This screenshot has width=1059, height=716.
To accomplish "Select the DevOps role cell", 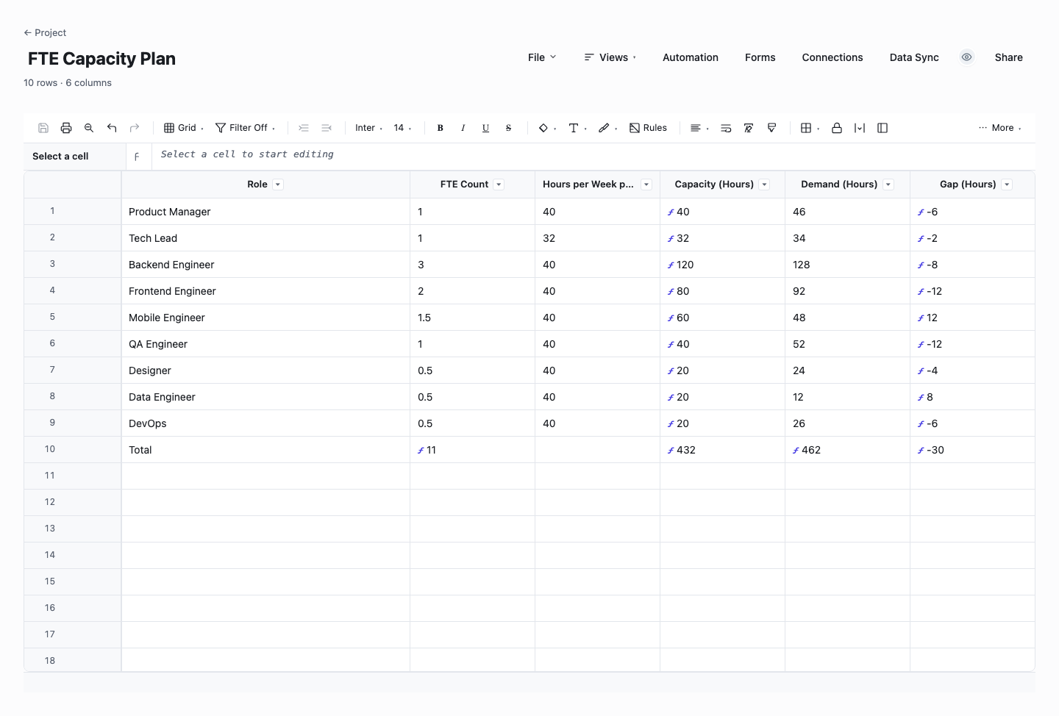I will (265, 423).
